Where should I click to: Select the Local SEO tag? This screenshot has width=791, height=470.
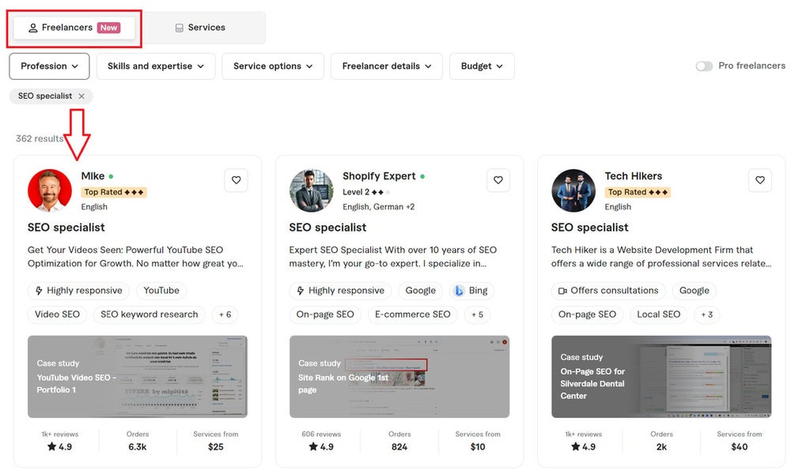658,314
